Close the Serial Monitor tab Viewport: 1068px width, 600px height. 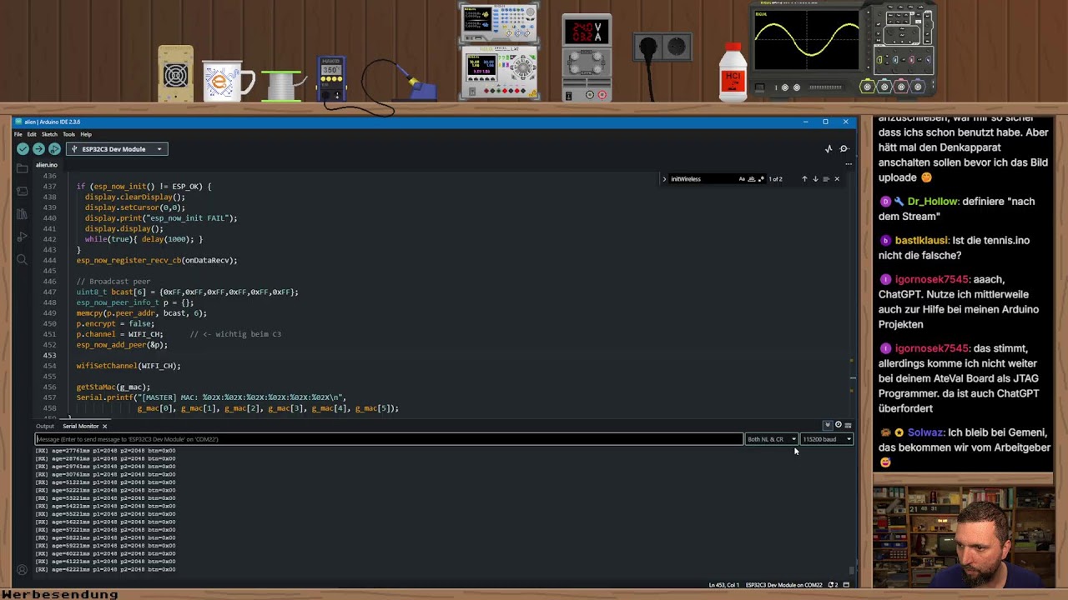(104, 427)
